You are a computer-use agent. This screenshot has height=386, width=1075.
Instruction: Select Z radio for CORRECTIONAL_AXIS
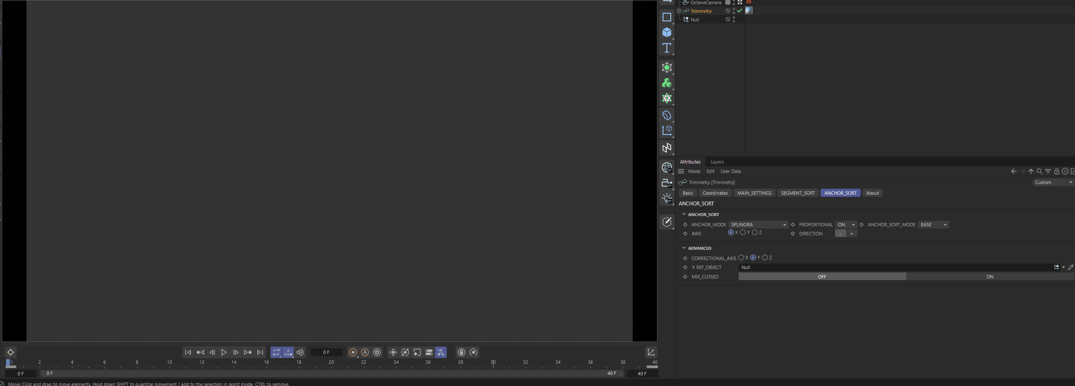click(765, 257)
